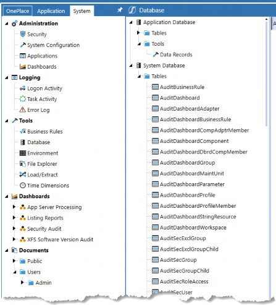Collapse the Logging section
The image size is (276, 305).
click(7, 77)
